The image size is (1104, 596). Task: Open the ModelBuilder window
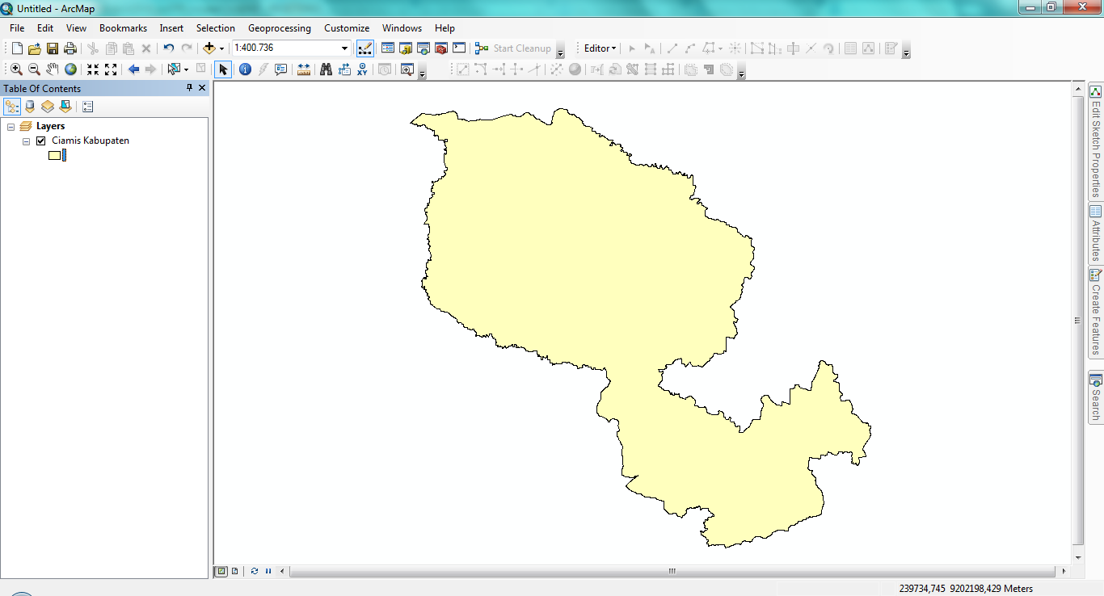(x=482, y=48)
